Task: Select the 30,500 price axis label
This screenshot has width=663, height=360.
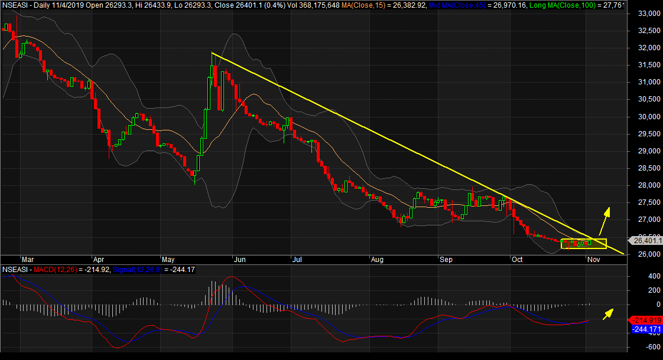Action: (649, 99)
